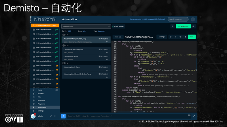Screen dimensions: 227x127
Task: Click the logout arrow icon next to admin
Action: (55, 116)
